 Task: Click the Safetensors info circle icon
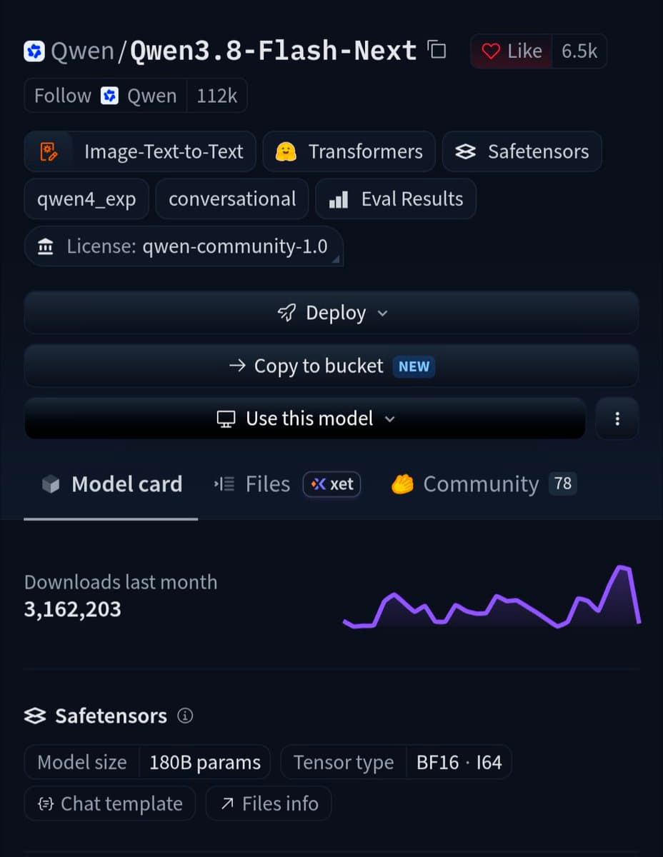click(185, 716)
